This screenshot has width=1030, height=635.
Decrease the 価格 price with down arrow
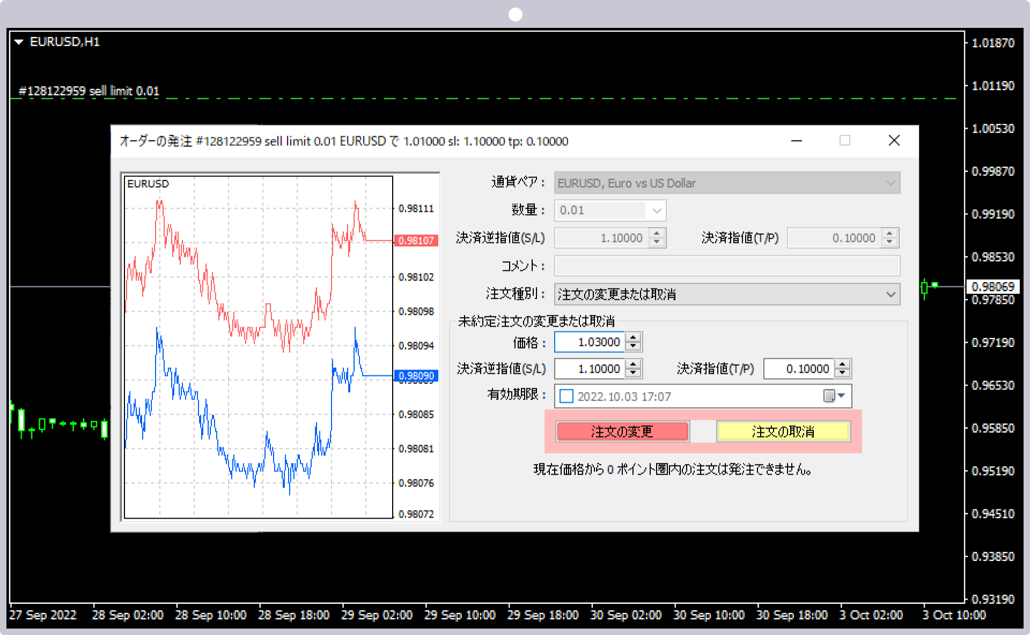pos(634,346)
